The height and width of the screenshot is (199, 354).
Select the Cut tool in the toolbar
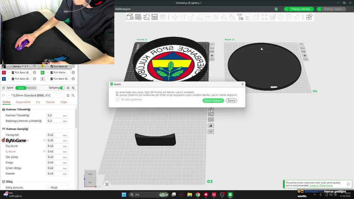208,17
